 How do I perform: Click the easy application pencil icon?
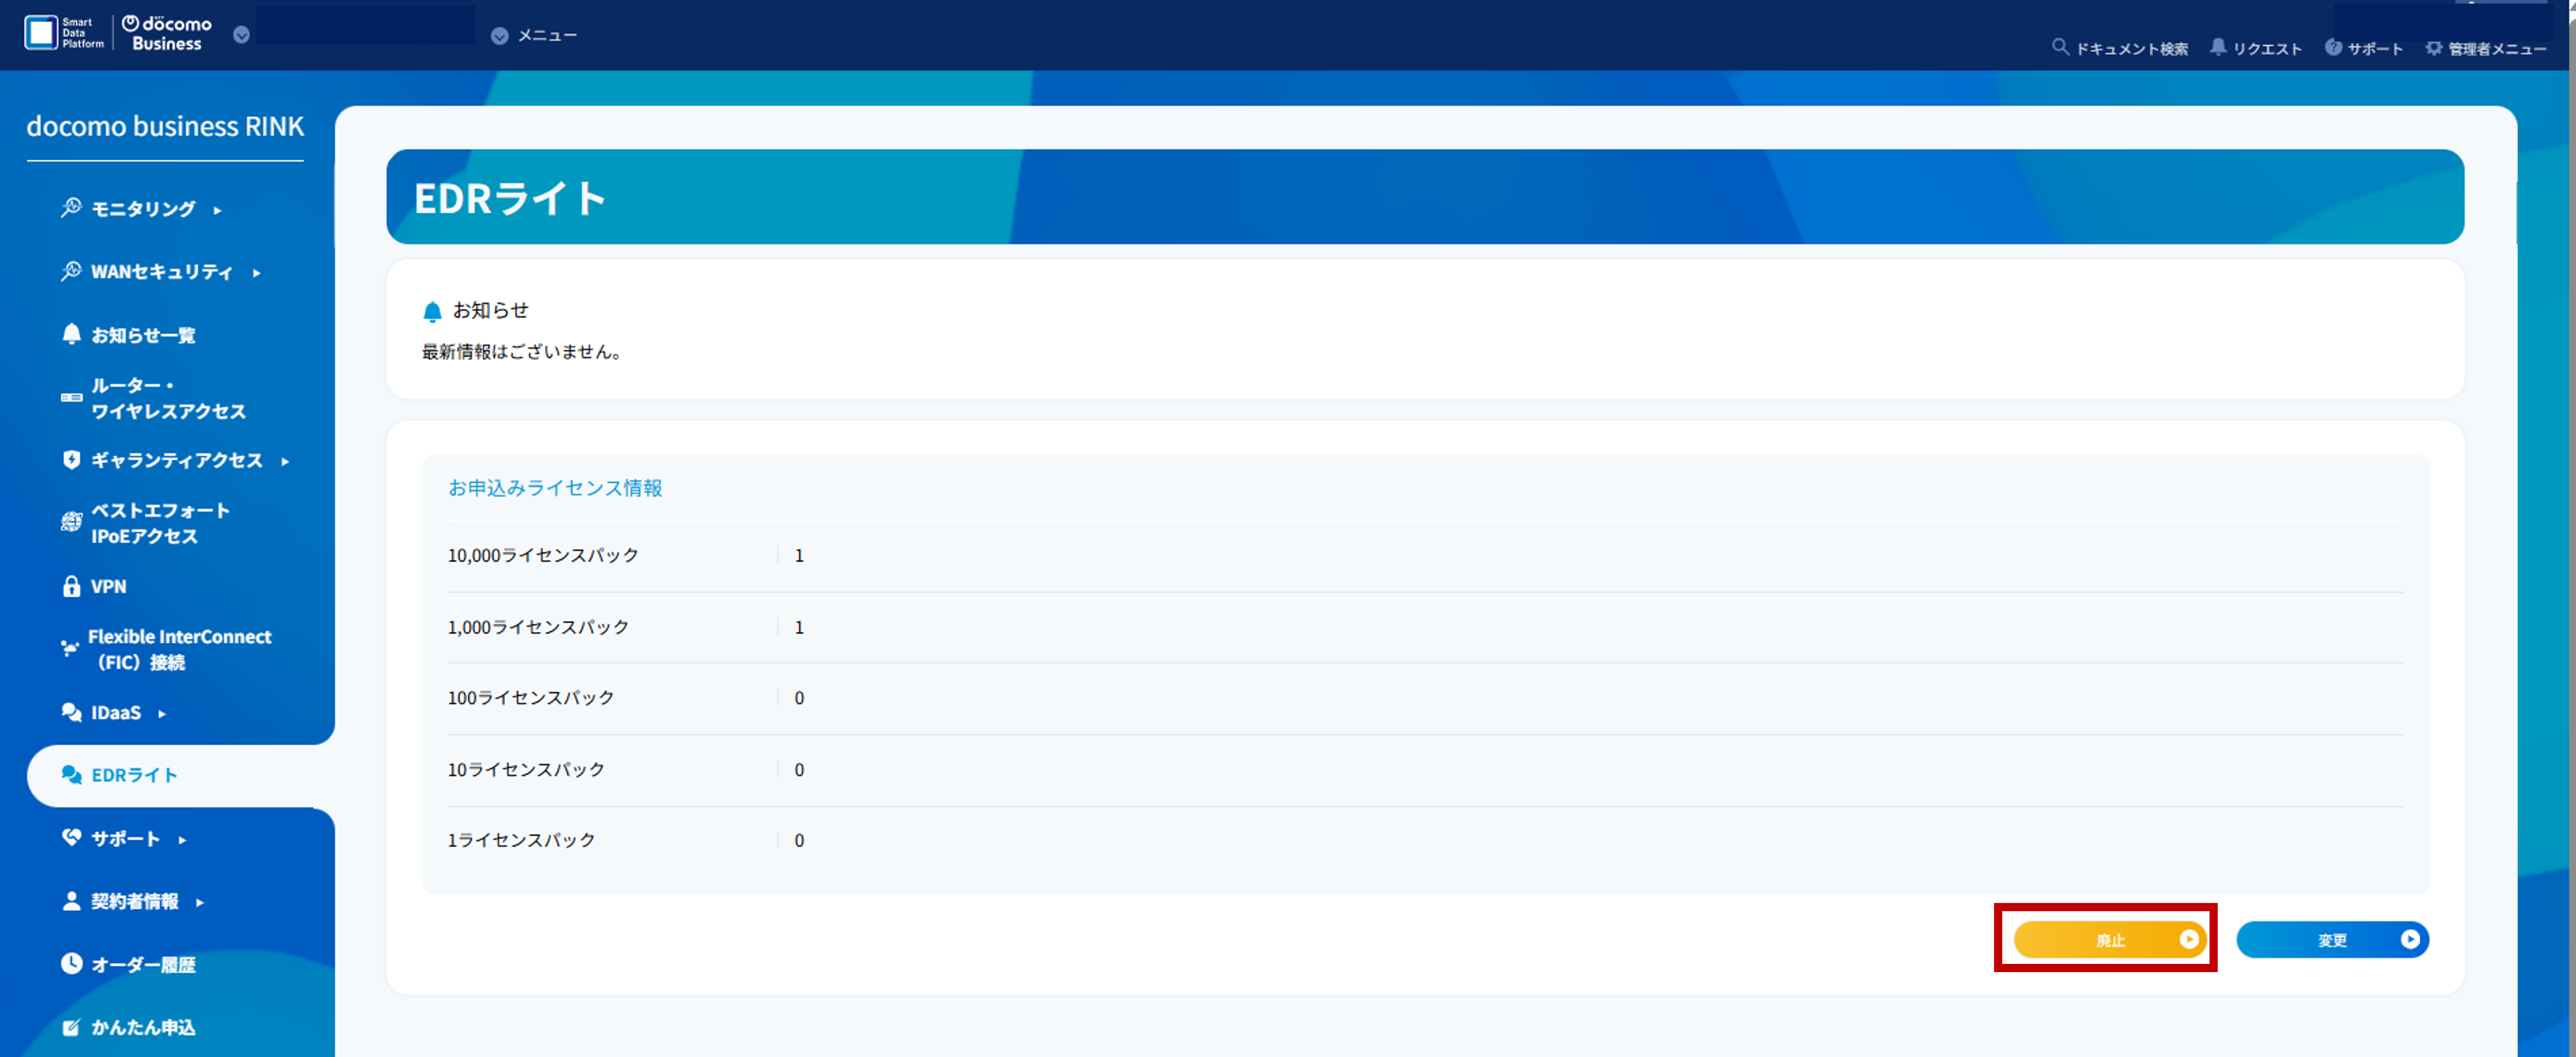pos(71,1027)
